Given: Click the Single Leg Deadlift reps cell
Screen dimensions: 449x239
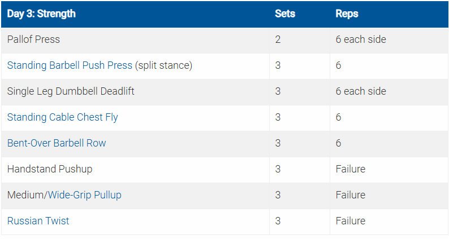Looking at the screenshot, I should (361, 91).
